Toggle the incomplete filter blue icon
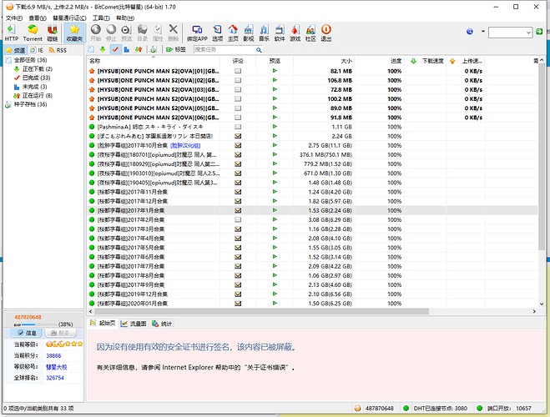Image resolution: width=550 pixels, height=417 pixels. click(127, 50)
